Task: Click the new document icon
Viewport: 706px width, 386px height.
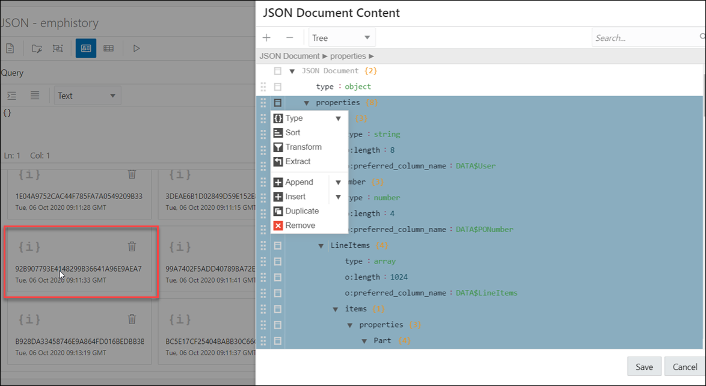Action: tap(10, 48)
